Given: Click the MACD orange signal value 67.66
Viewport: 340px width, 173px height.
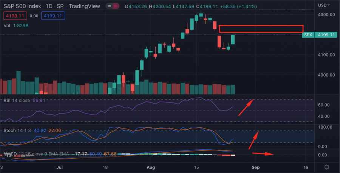Looking at the screenshot, I should tap(110, 154).
